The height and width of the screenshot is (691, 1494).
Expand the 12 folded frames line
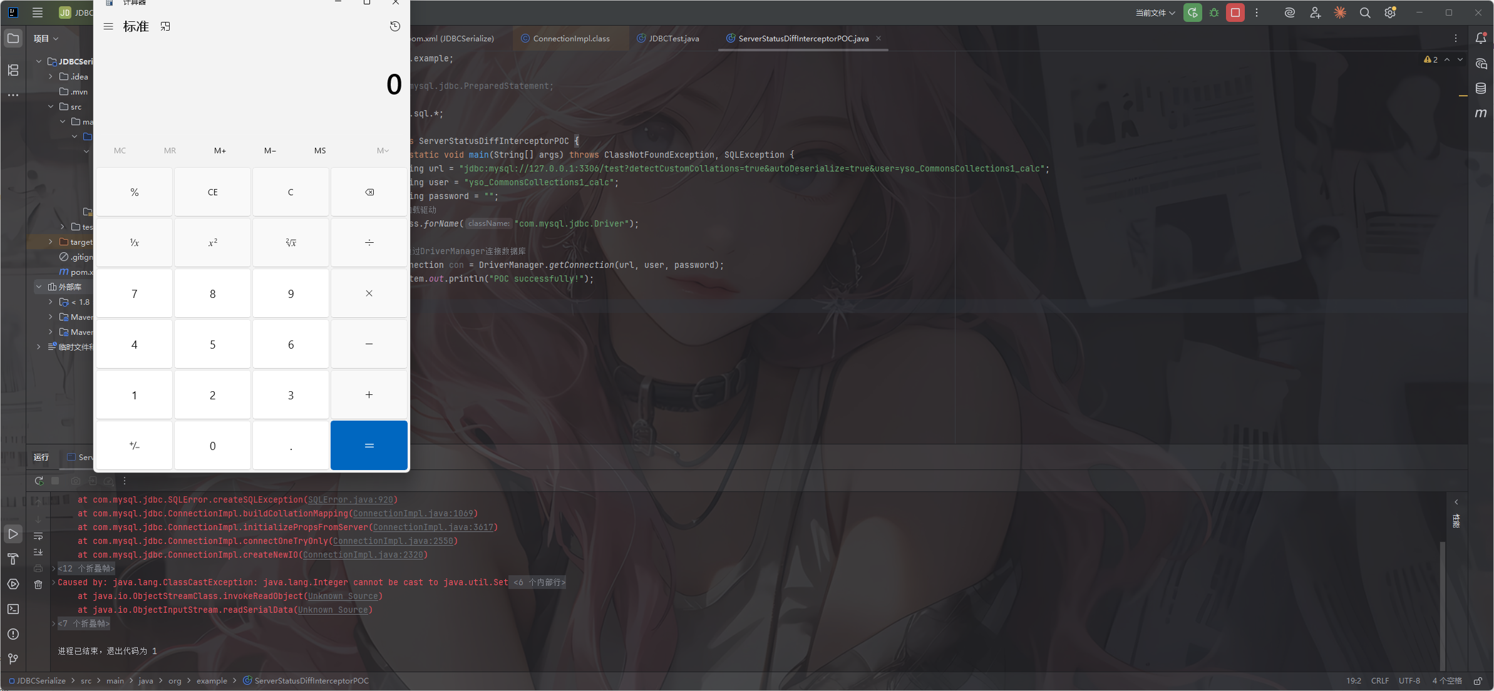pyautogui.click(x=86, y=568)
